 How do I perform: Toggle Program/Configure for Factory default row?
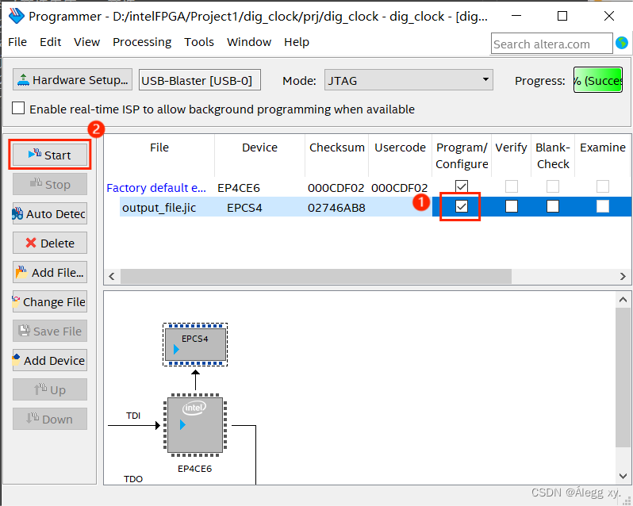(x=462, y=186)
